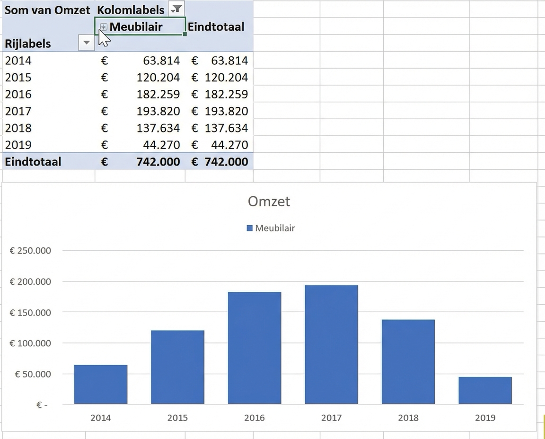Click the 2014 row label

[x=18, y=61]
